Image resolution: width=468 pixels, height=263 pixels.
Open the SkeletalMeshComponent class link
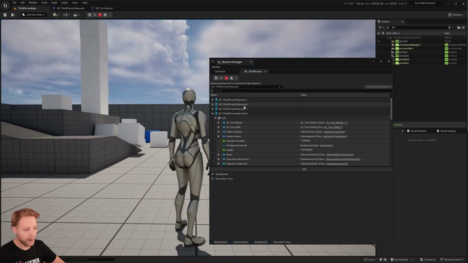pyautogui.click(x=340, y=155)
